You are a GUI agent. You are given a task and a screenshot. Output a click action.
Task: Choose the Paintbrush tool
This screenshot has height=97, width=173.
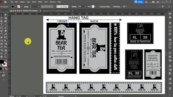click(x=6, y=28)
